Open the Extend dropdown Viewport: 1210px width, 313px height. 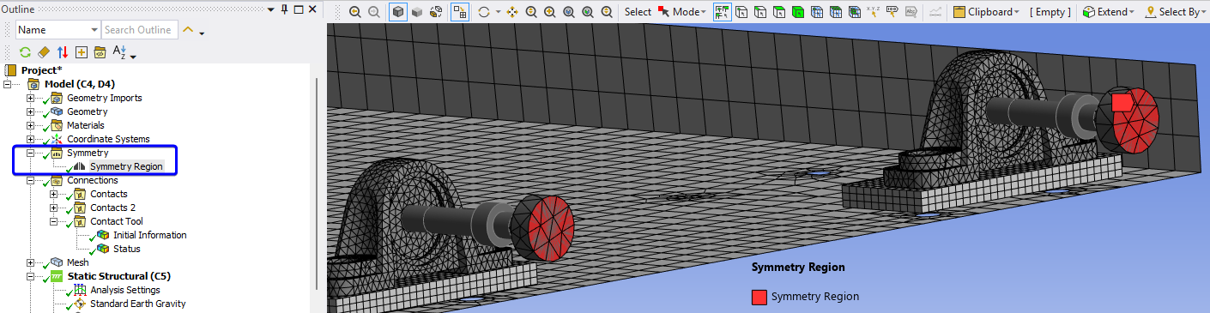pyautogui.click(x=1109, y=12)
